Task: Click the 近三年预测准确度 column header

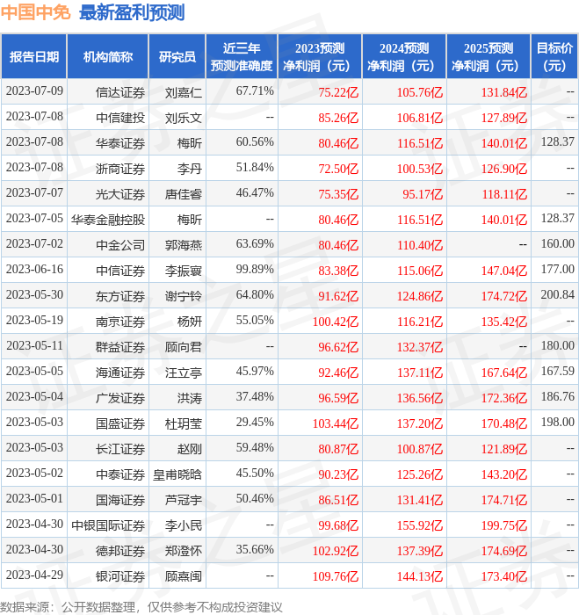Action: [x=242, y=56]
